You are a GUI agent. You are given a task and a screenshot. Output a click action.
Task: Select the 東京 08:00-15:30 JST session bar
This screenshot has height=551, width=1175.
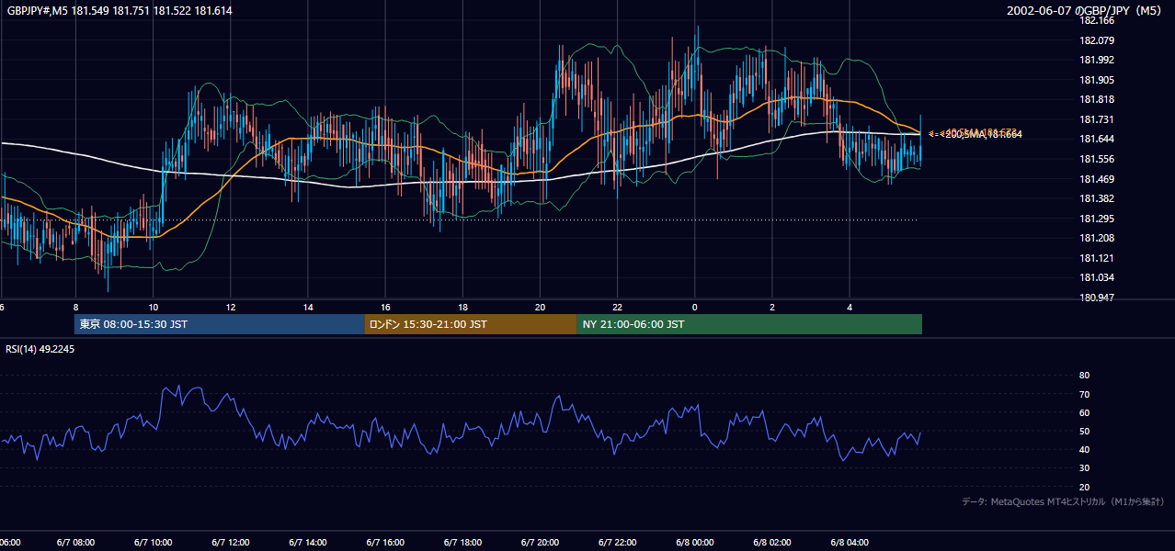point(219,324)
